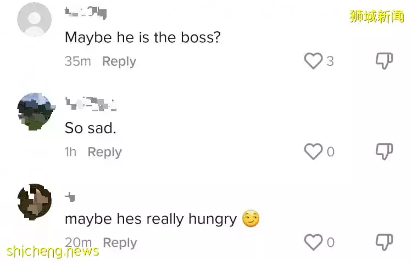Reply to the "So sad." comment

pos(104,152)
